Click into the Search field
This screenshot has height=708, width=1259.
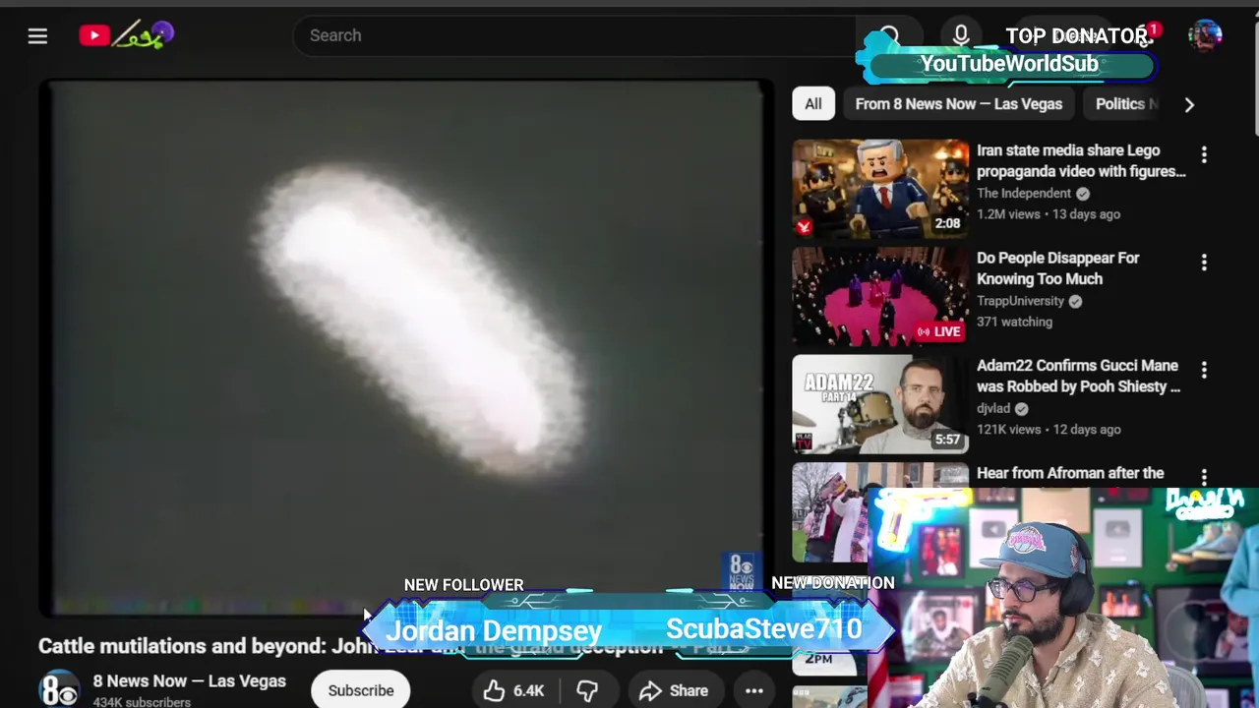tap(575, 35)
